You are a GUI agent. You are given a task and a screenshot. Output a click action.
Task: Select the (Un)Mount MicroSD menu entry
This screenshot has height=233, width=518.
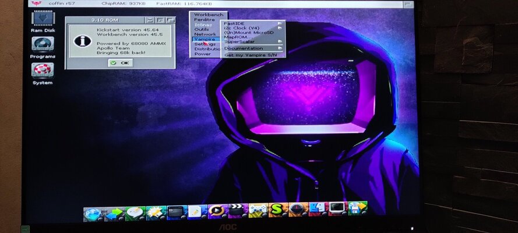248,33
